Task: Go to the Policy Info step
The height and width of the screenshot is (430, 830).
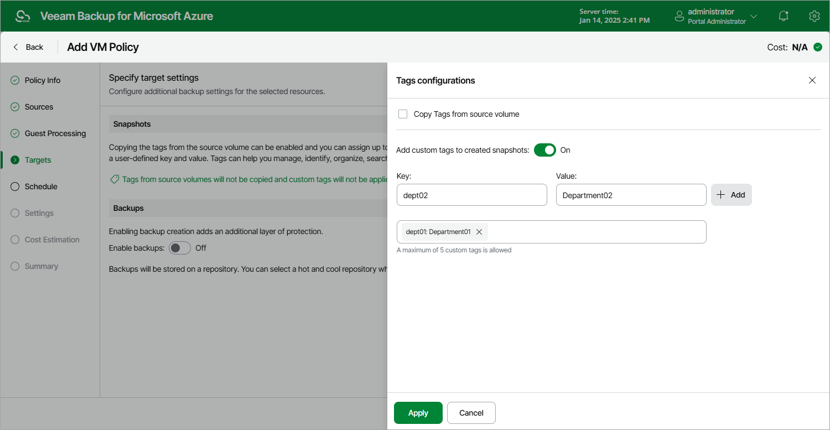Action: [43, 80]
